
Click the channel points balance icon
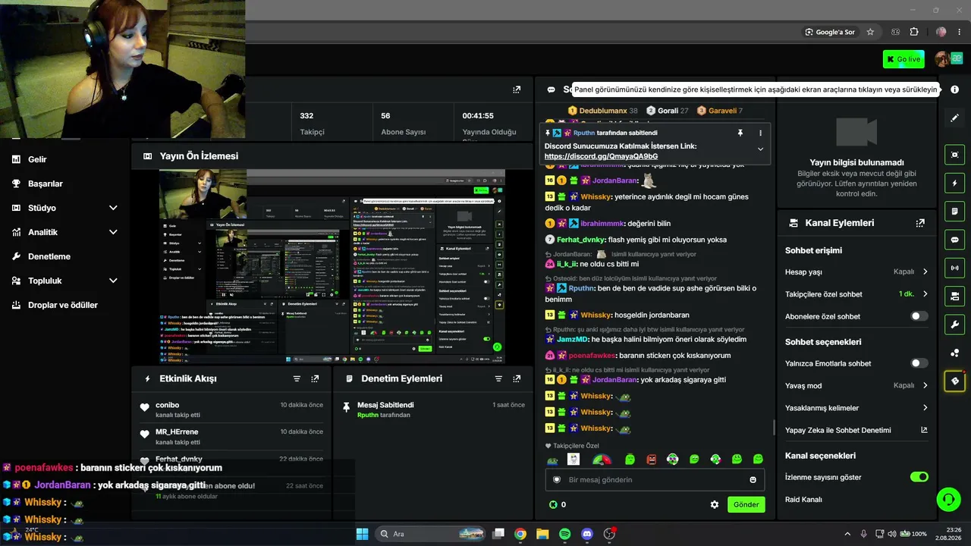(553, 504)
